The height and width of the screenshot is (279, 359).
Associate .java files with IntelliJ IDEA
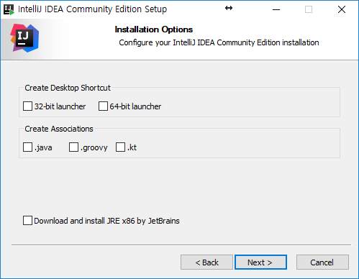tap(27, 147)
